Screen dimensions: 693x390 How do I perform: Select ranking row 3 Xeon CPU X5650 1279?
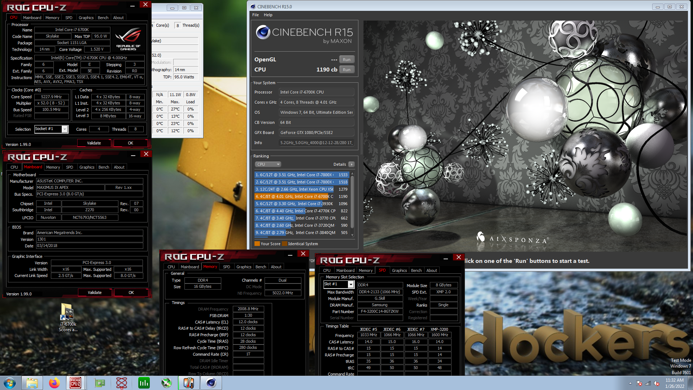[301, 189]
